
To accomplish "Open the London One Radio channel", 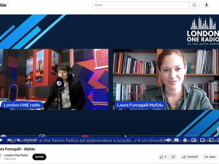I will click(16, 155).
